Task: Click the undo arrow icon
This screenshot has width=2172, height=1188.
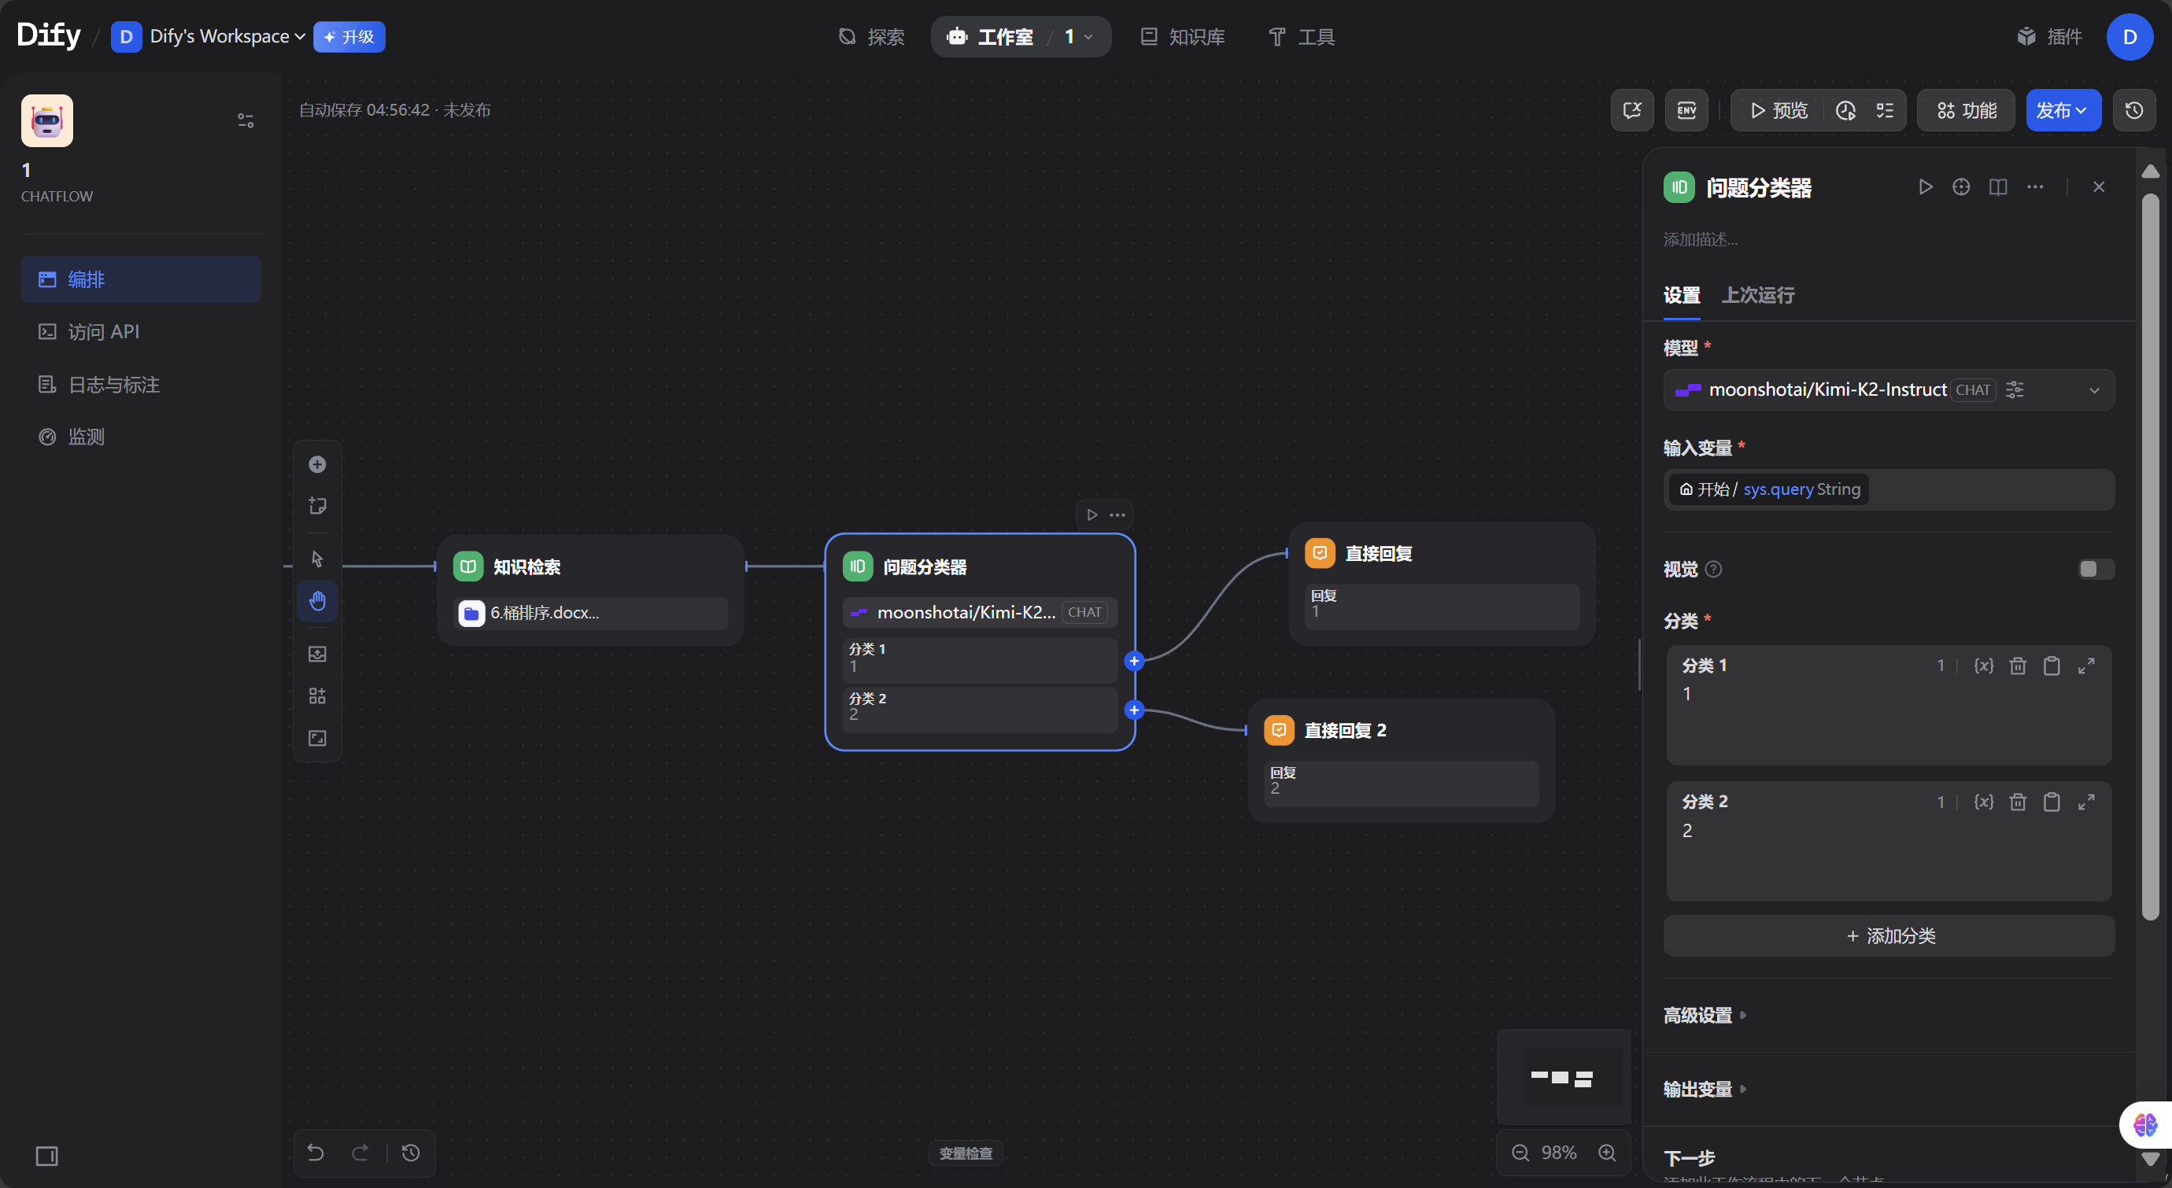Action: [x=316, y=1153]
